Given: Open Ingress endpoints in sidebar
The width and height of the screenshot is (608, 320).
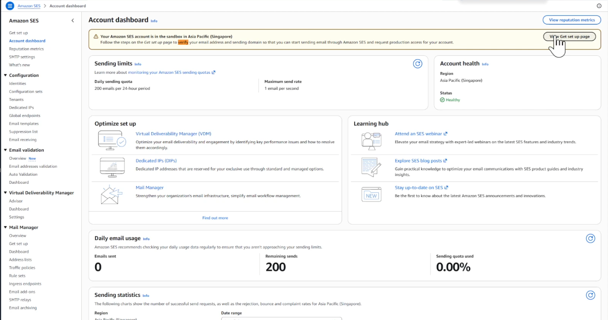Looking at the screenshot, I should 25,284.
